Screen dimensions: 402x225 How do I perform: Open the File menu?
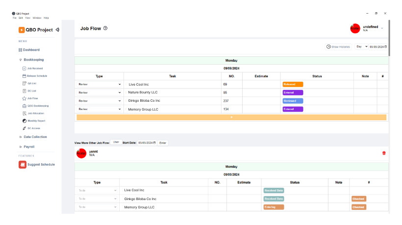coord(15,18)
